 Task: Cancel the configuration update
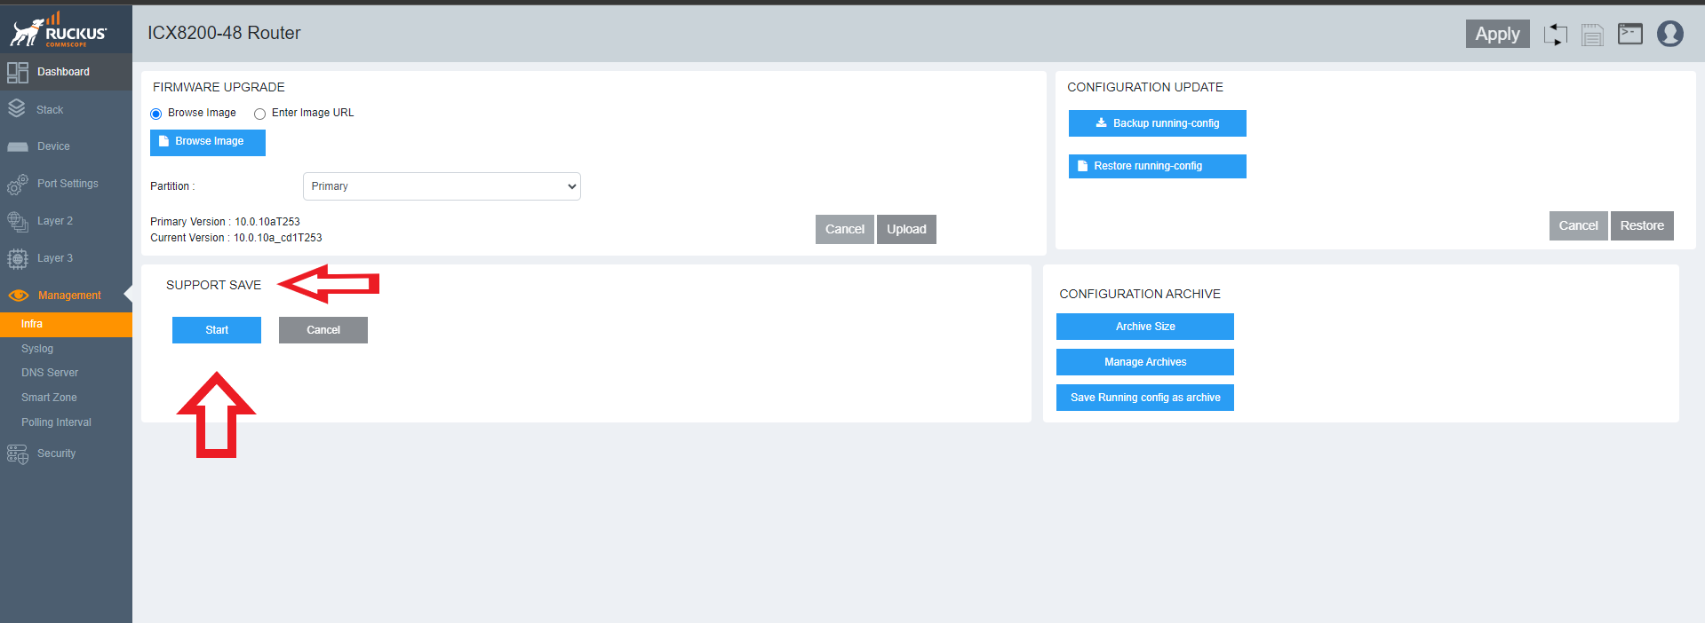(1578, 225)
